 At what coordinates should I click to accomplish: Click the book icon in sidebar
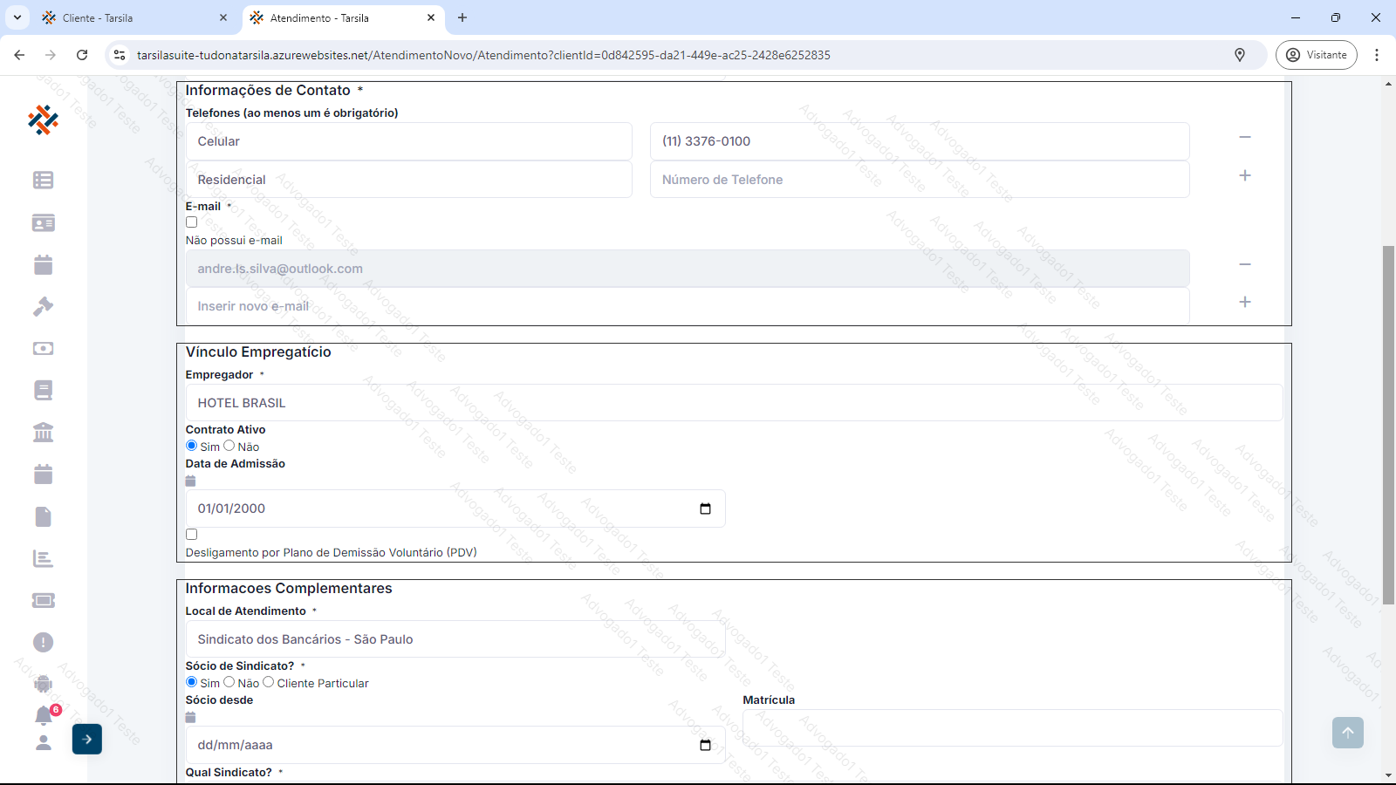click(x=43, y=390)
